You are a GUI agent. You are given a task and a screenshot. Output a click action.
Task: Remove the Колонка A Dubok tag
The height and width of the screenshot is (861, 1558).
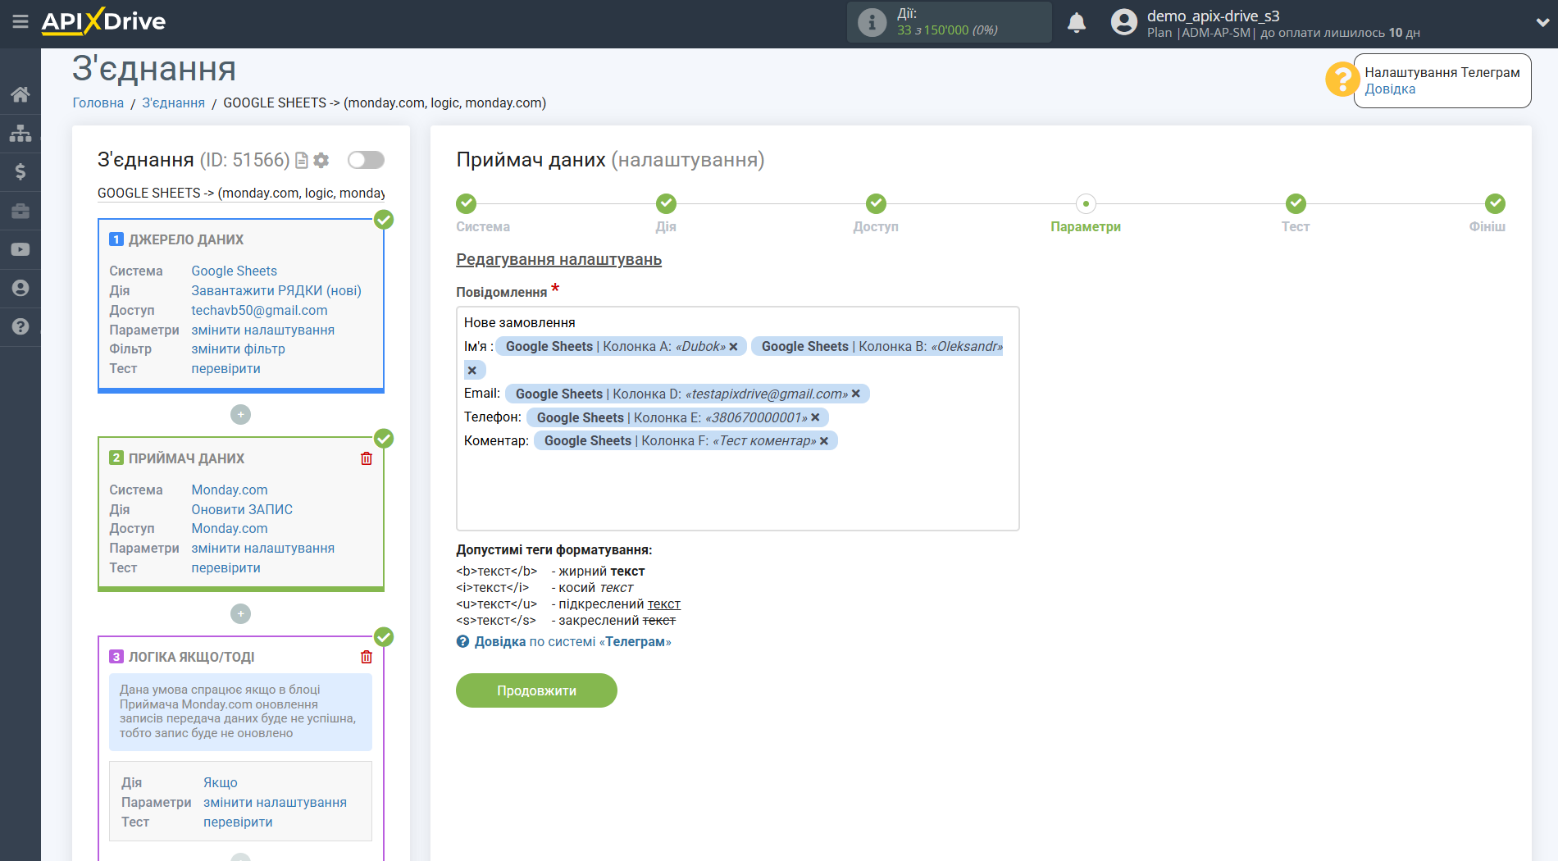(x=733, y=347)
